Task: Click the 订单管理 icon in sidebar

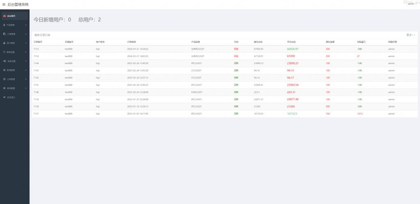Action: pyautogui.click(x=5, y=34)
